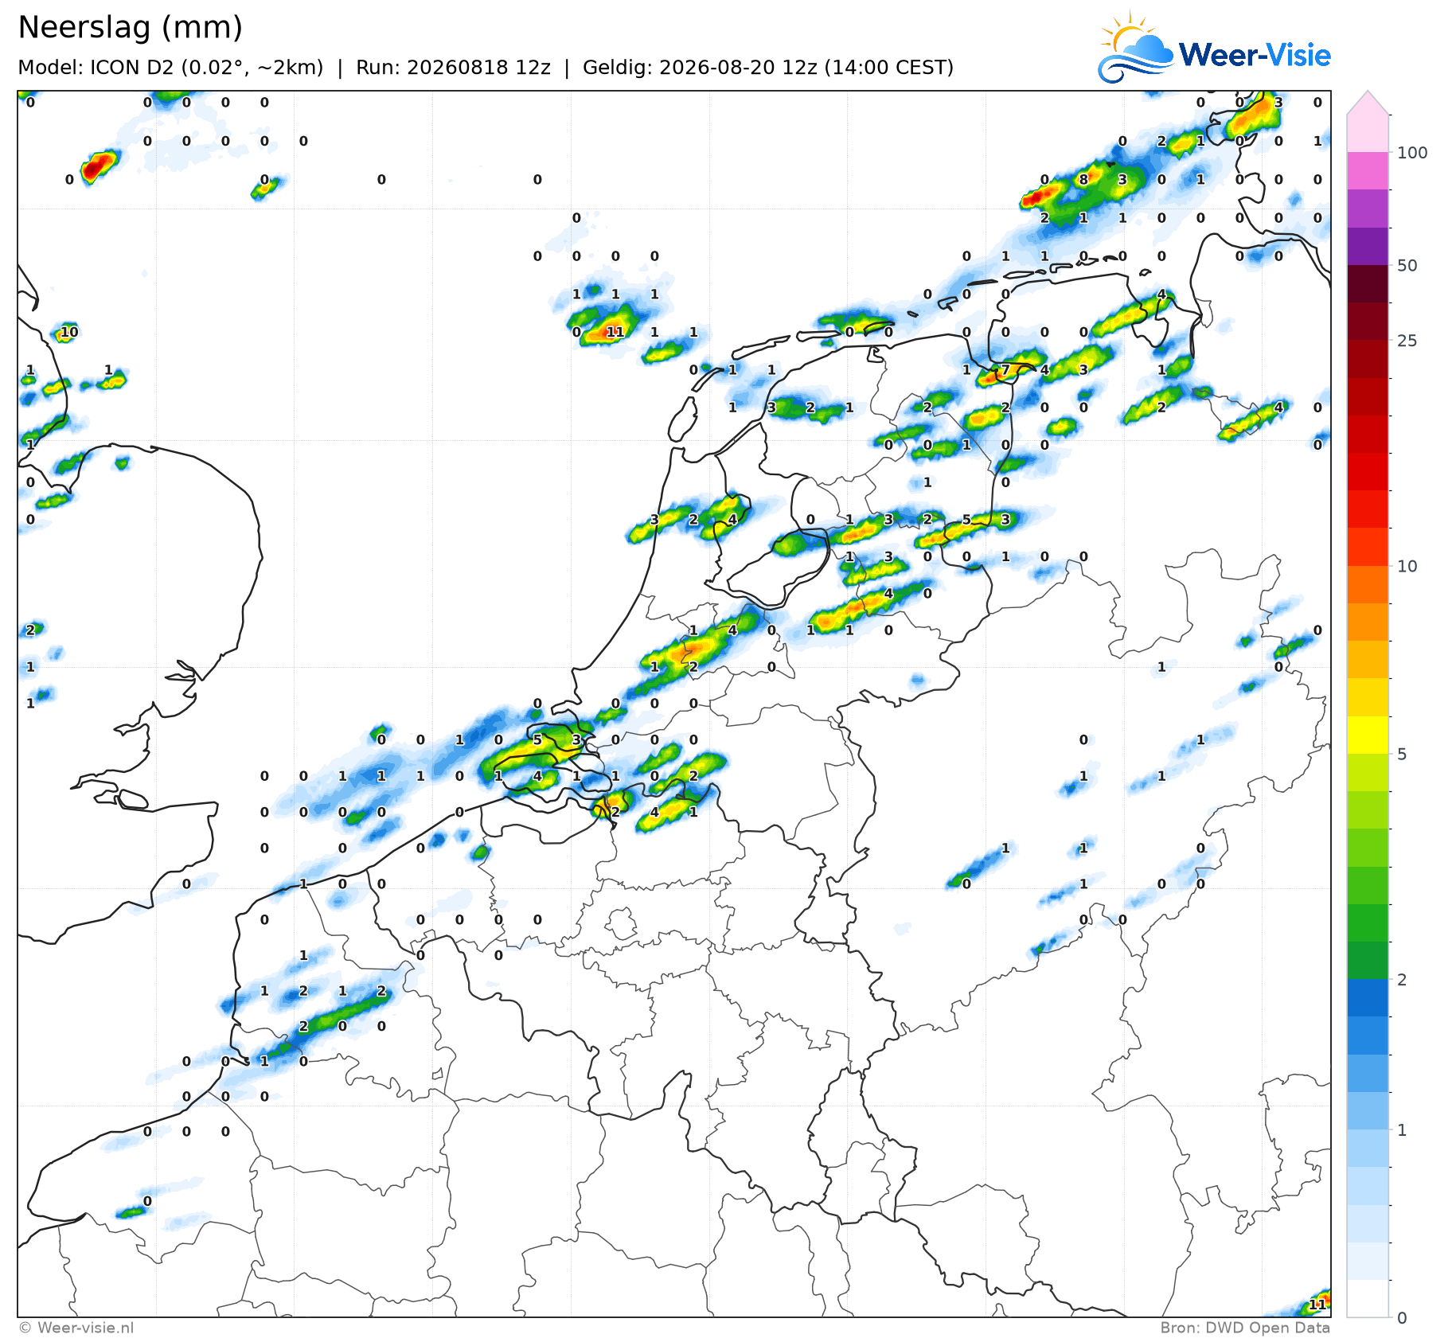Viewport: 1452px width, 1338px height.
Task: Click the Geldig 2026-08-20 12z timestamp
Action: (x=768, y=67)
